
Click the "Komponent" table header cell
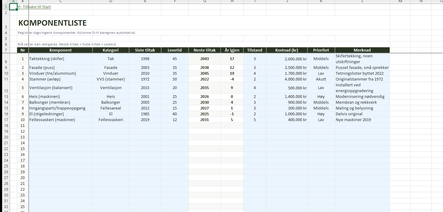(x=61, y=50)
